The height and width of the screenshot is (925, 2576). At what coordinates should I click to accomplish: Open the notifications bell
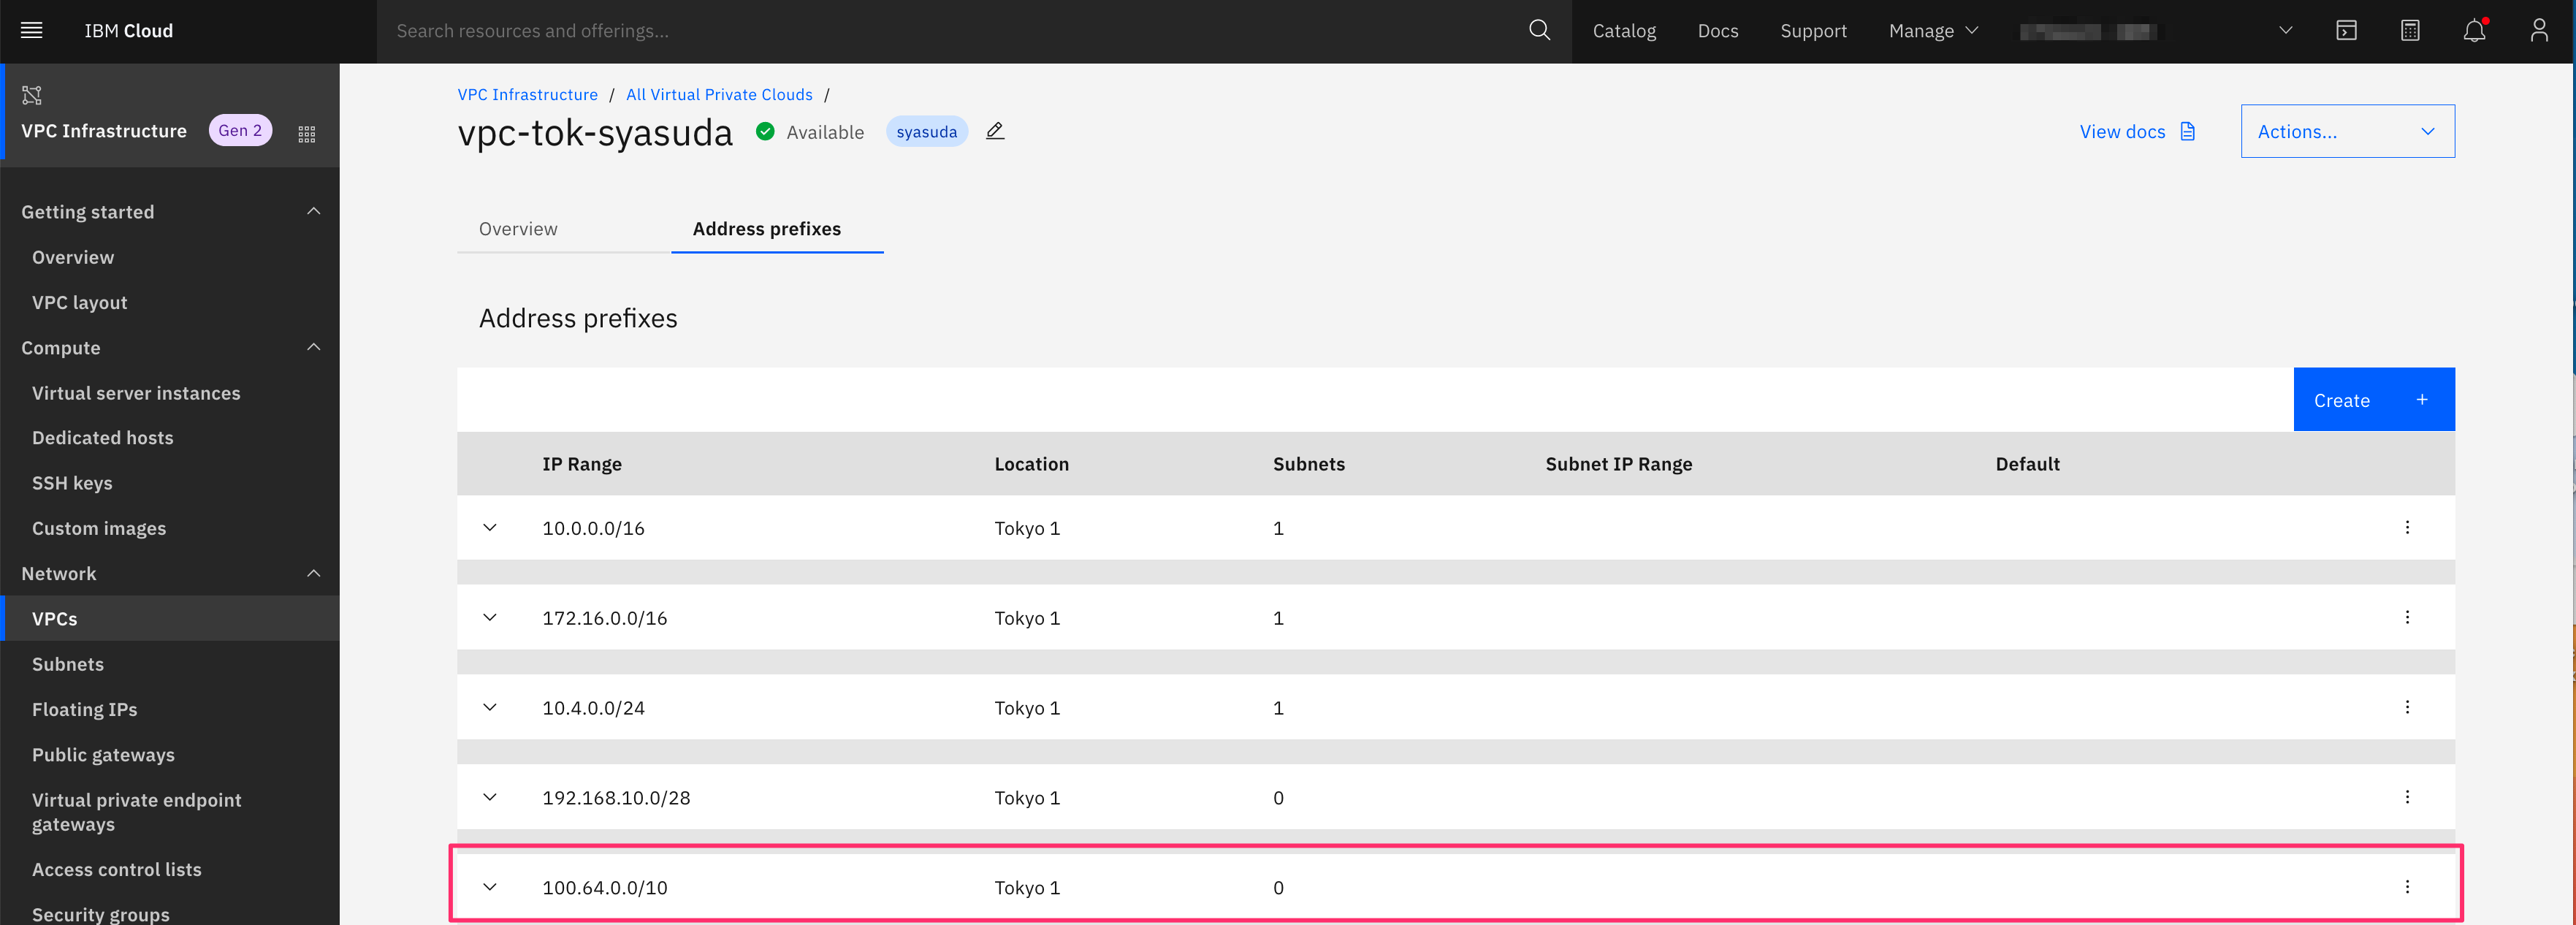(2474, 31)
